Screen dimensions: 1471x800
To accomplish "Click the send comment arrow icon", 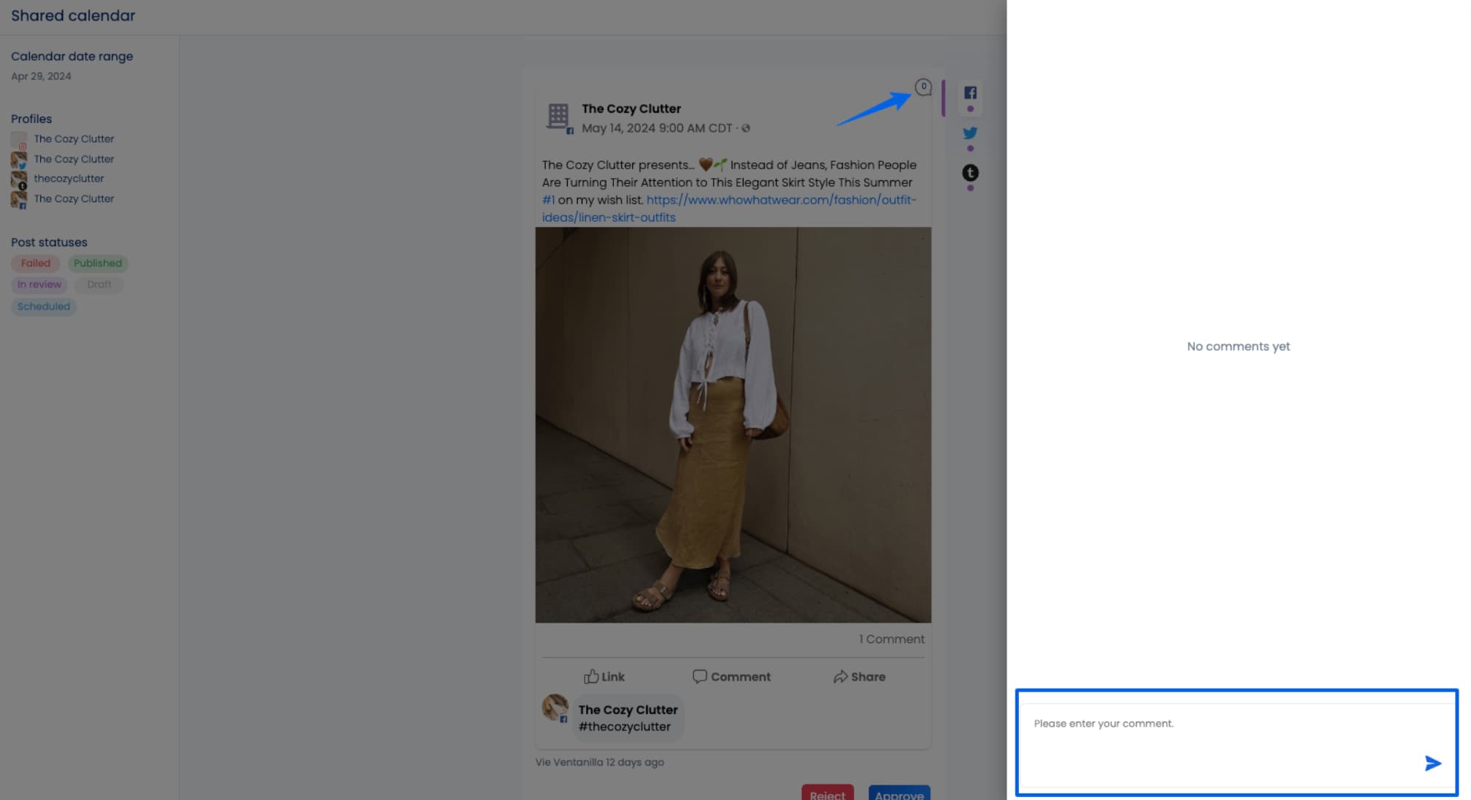I will pyautogui.click(x=1432, y=763).
